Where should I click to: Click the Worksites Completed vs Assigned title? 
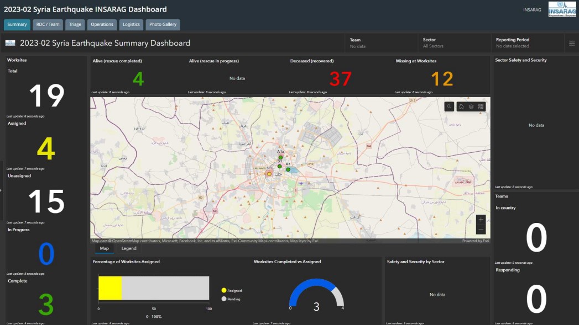pos(287,262)
